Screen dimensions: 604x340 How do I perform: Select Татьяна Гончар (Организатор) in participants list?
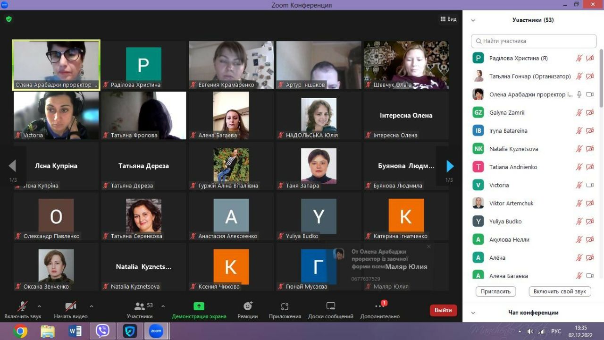point(529,76)
